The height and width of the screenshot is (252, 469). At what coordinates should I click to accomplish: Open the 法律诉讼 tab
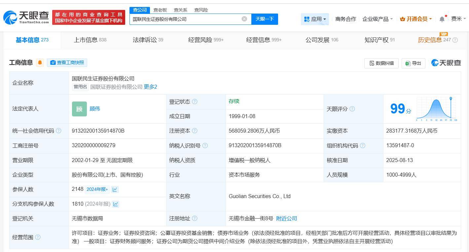point(148,40)
